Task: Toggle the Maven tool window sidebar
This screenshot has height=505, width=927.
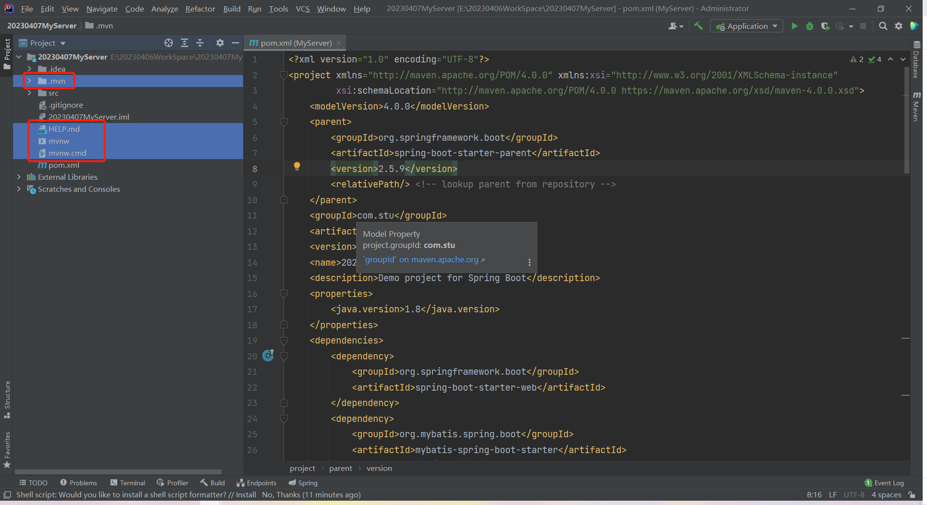Action: tap(916, 107)
